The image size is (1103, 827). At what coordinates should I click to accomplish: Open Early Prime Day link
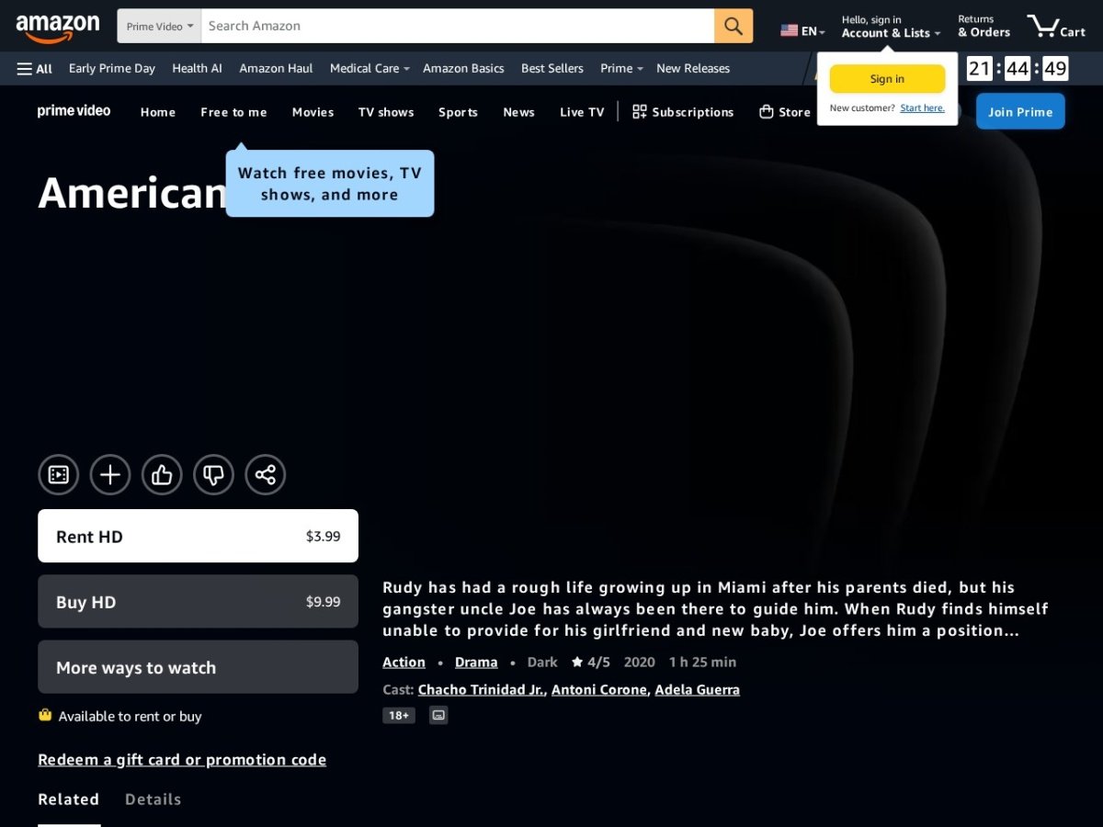tap(112, 69)
